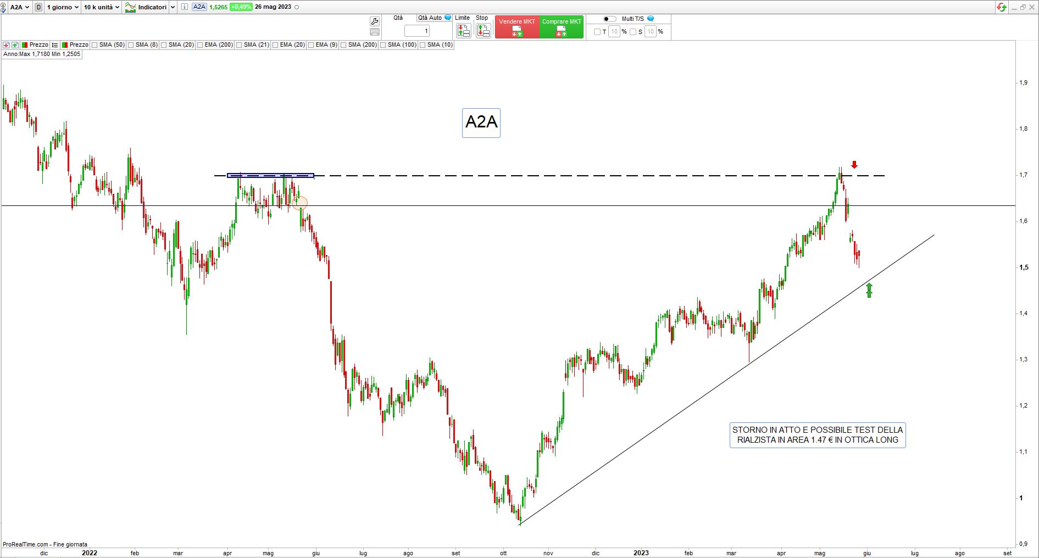Image resolution: width=1039 pixels, height=558 pixels.
Task: Open the wrench settings icon
Action: click(375, 21)
